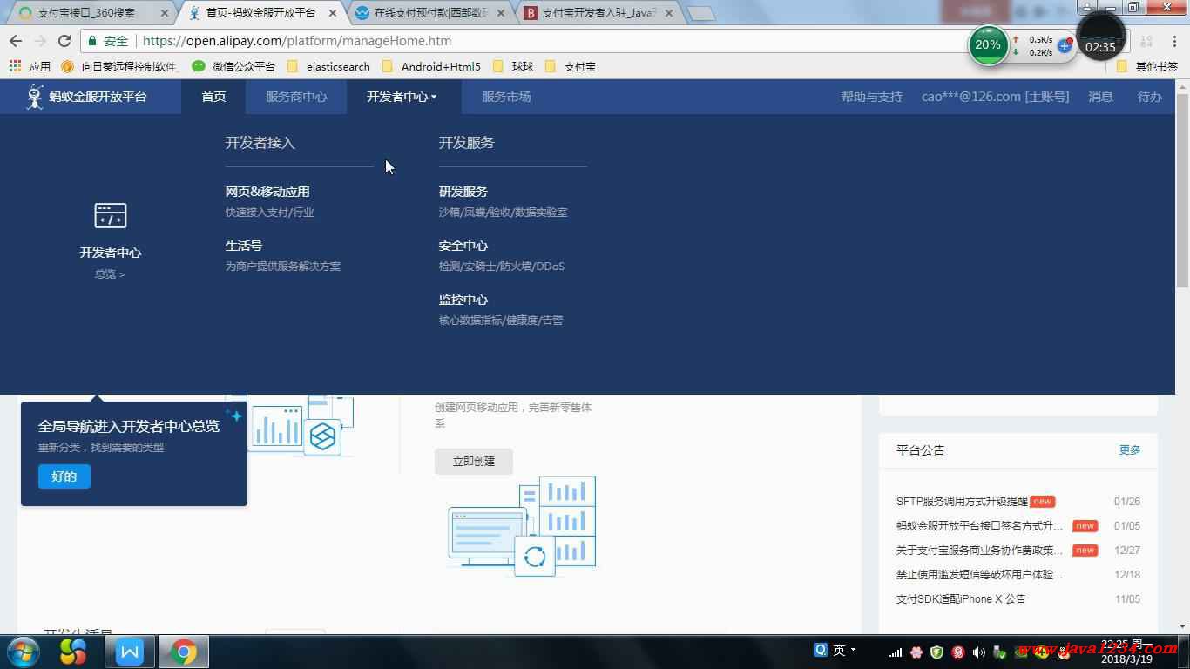This screenshot has height=669, width=1190.
Task: Click the Chrome menu dots icon
Action: pos(1173,41)
